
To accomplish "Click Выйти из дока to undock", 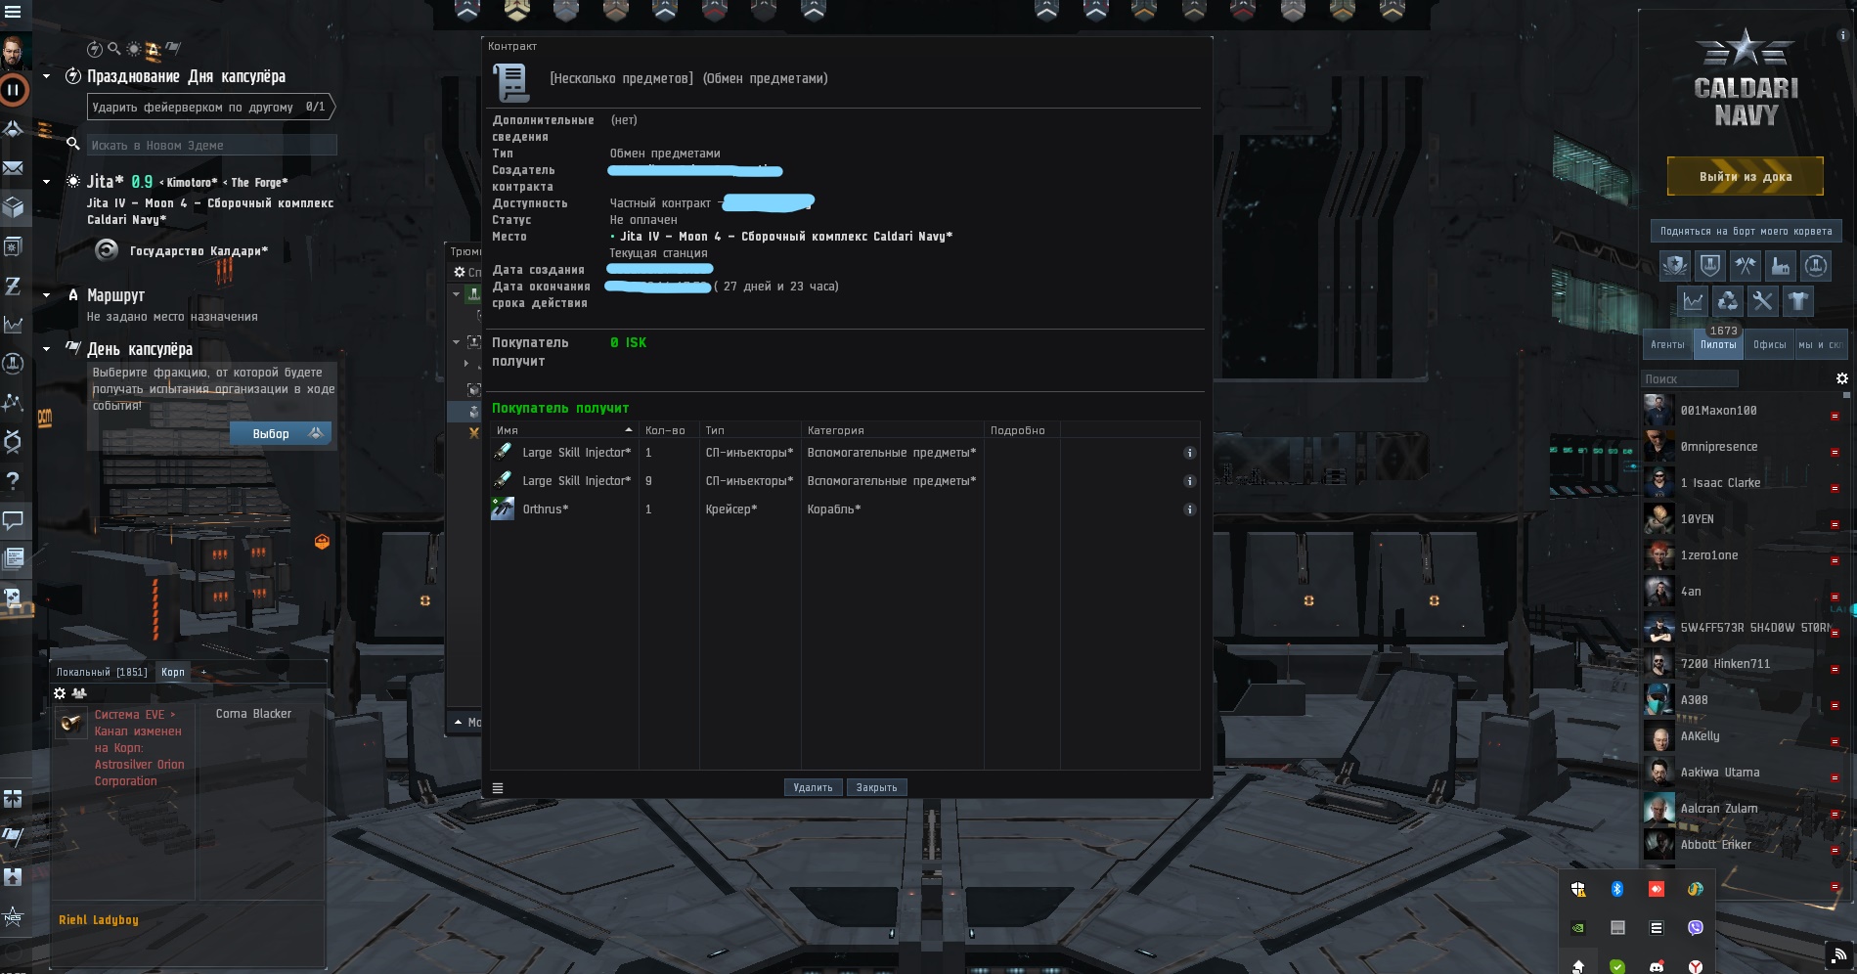I will [1746, 176].
